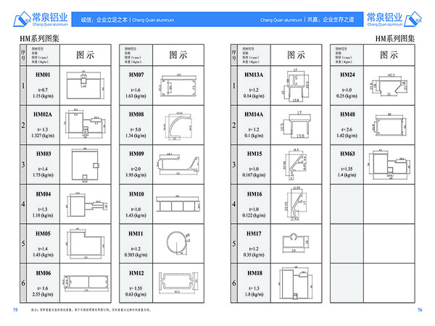Select the HM24 profile diagram
Image resolution: width=435 pixels, height=326 pixels.
(389, 85)
